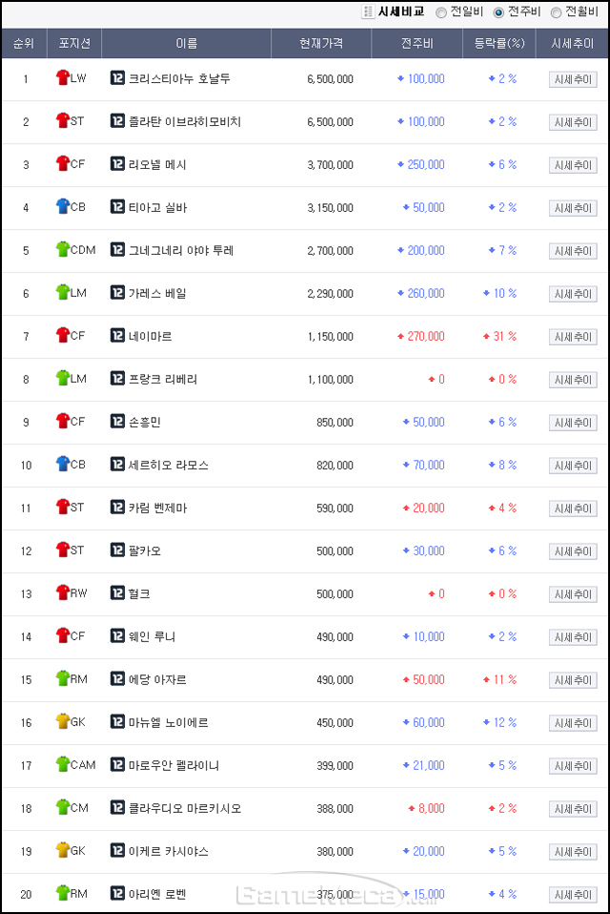
Task: Click 전주비 value 8,000
Action: pyautogui.click(x=432, y=808)
